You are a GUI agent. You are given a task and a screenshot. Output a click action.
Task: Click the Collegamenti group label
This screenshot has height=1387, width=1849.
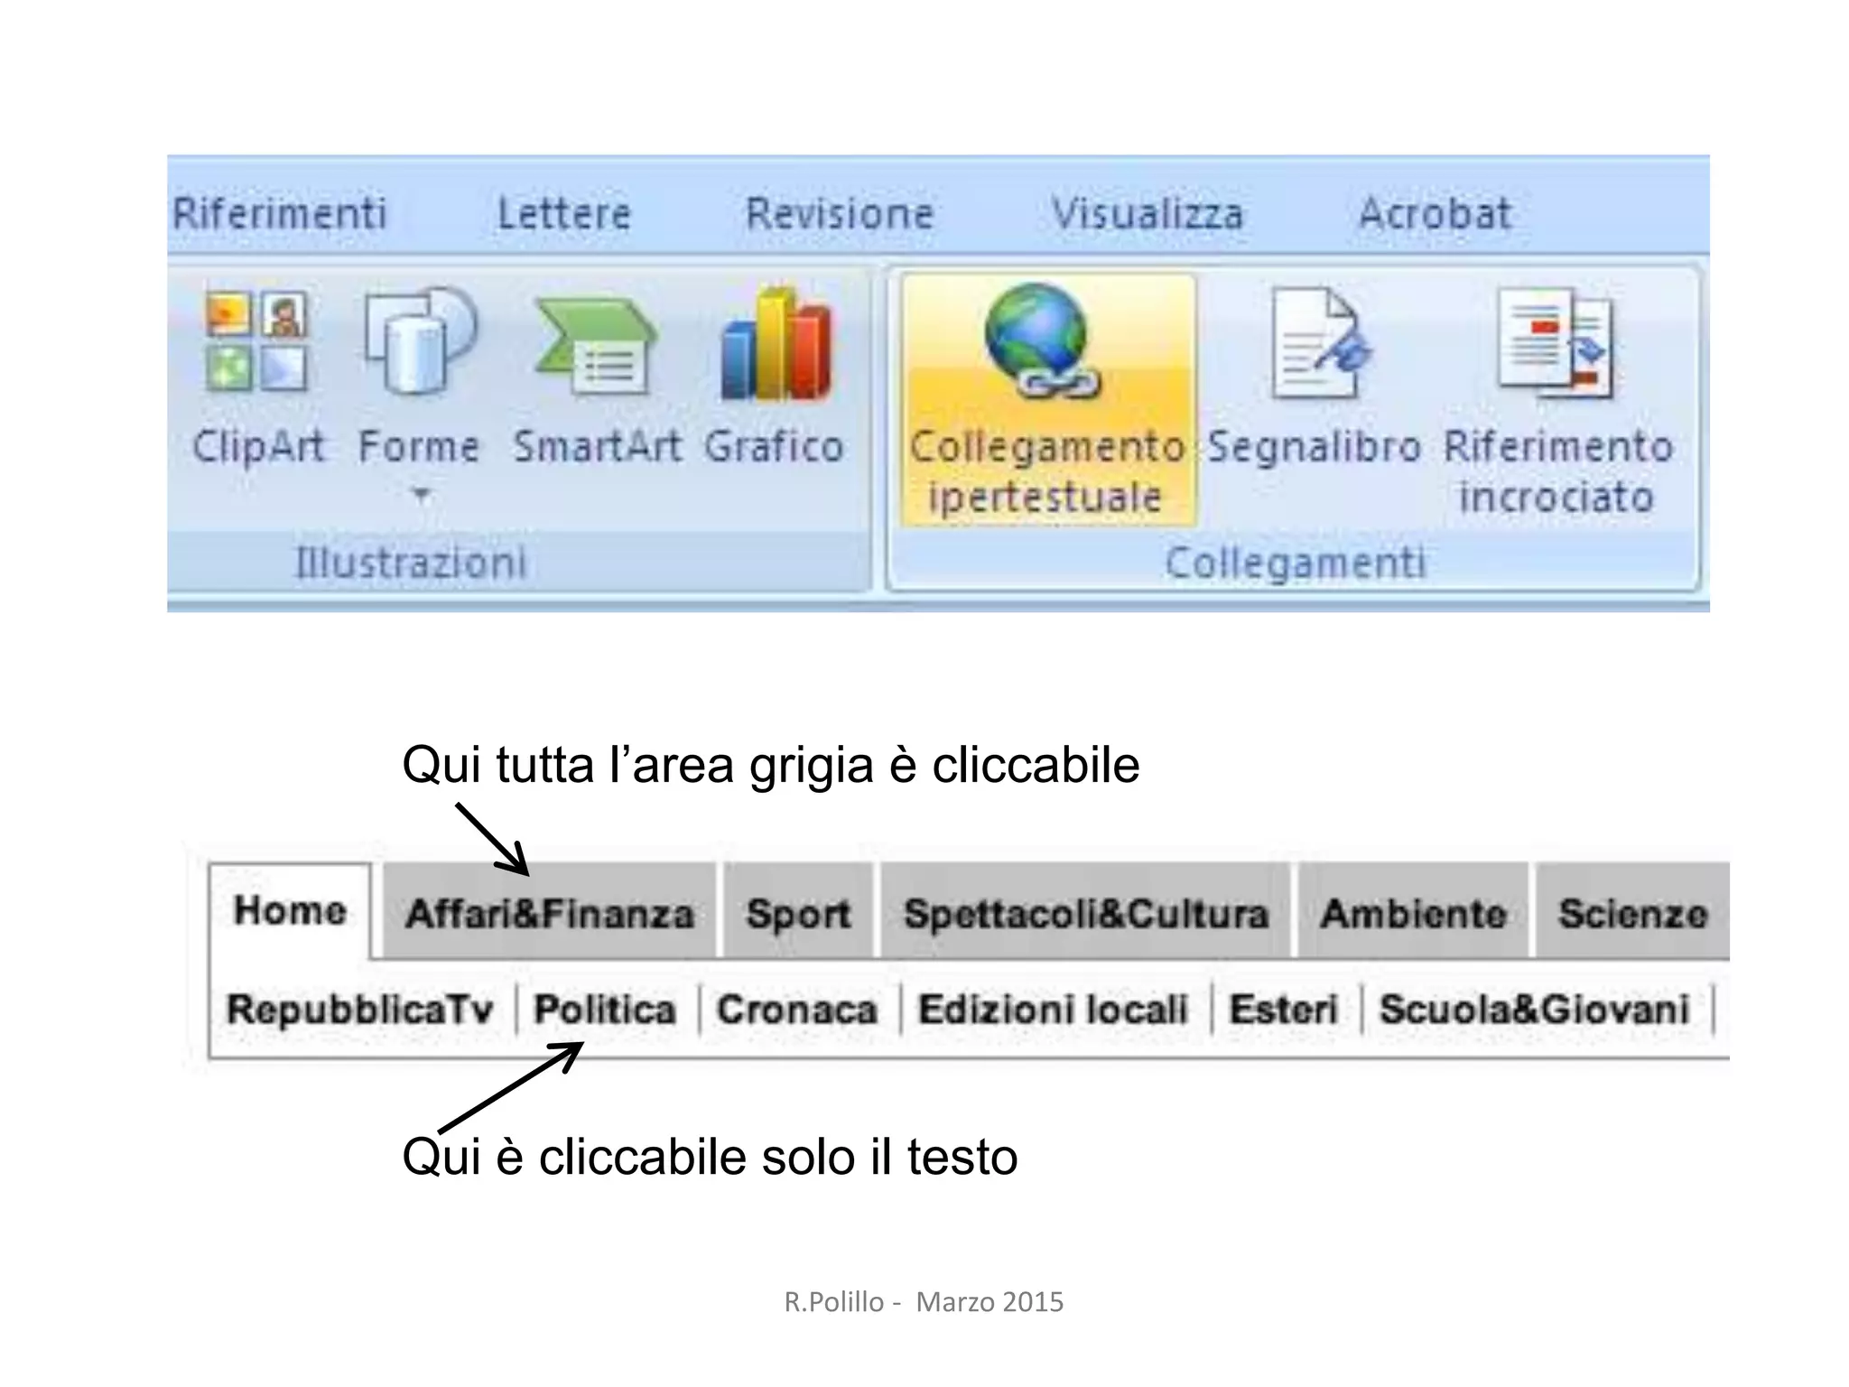[x=1296, y=563]
